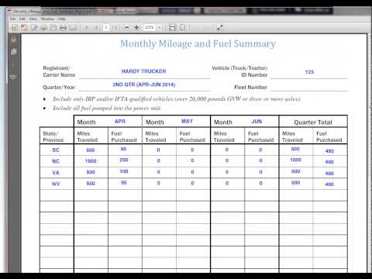
Task: Click the 'NC' state cell
Action: (56, 161)
